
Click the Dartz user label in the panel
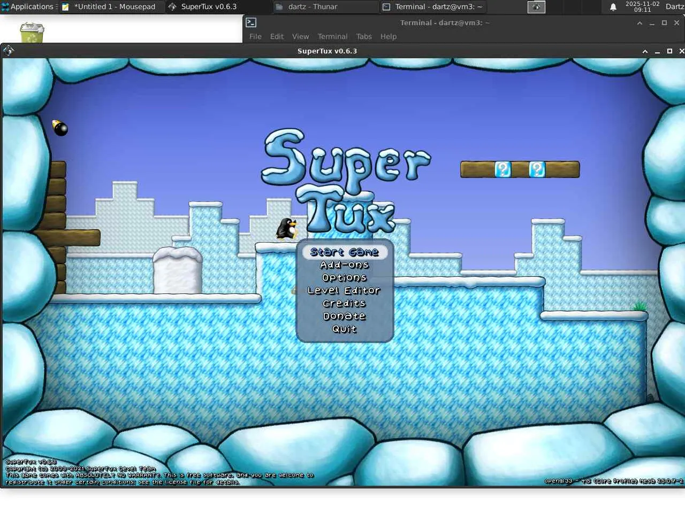674,6
